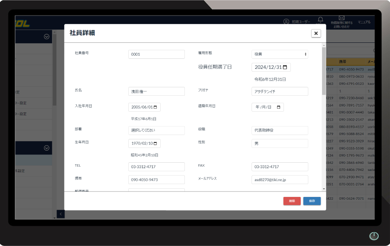This screenshot has width=390, height=246.
Task: Open the 部署 dropdown labeled 選択してください
Action: click(x=156, y=130)
